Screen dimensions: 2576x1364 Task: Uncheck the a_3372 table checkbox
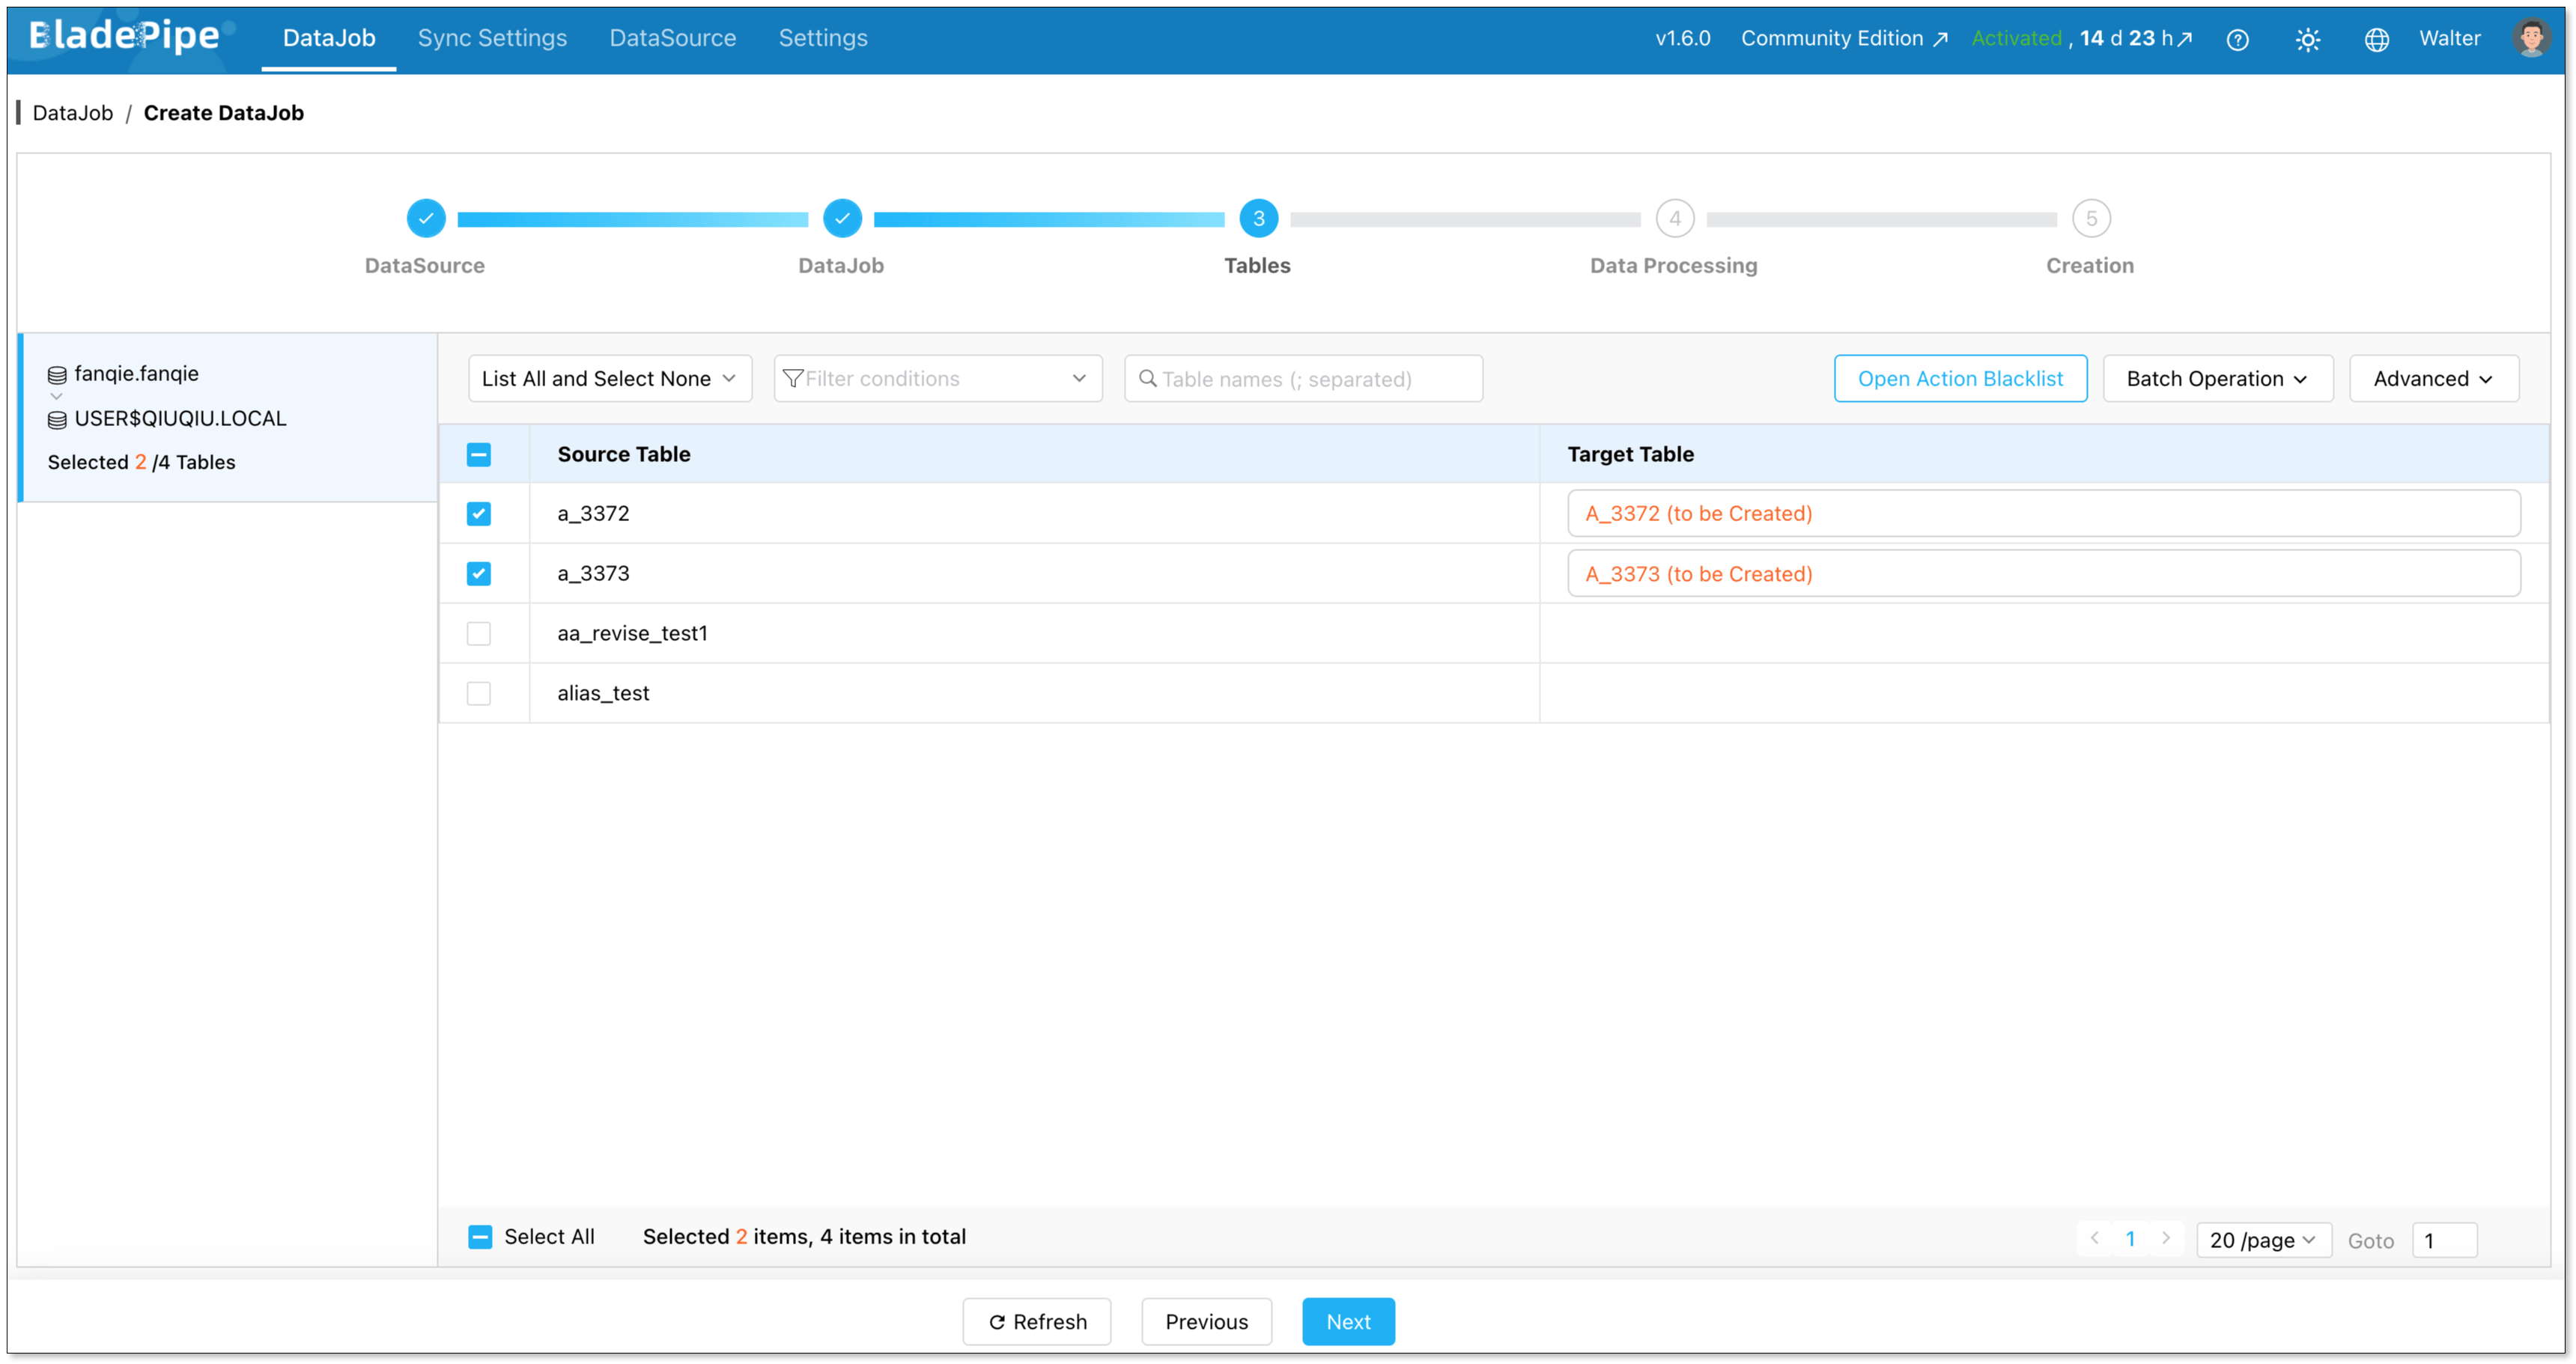click(x=479, y=513)
